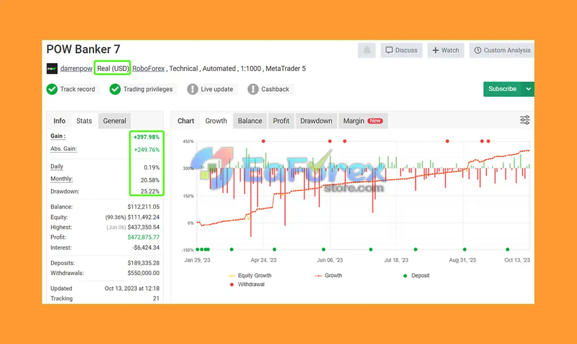577x344 pixels.
Task: Switch to the Stats tab
Action: [84, 121]
